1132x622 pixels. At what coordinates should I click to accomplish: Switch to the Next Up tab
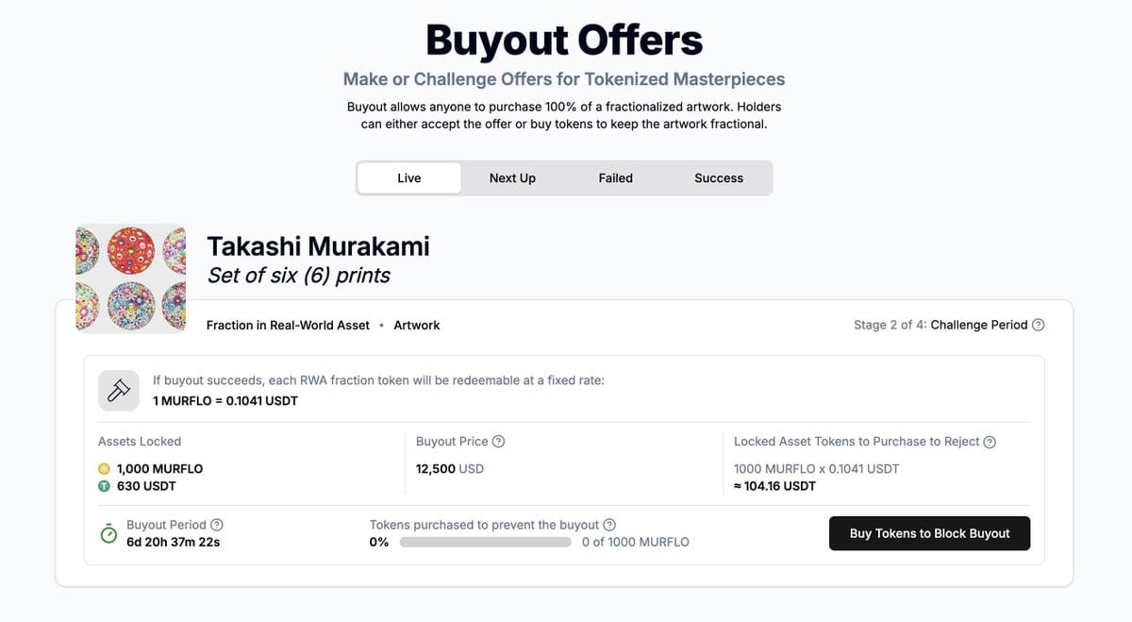(x=512, y=178)
